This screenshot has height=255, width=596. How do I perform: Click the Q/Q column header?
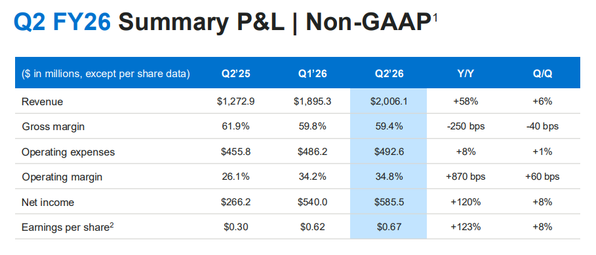click(x=542, y=73)
